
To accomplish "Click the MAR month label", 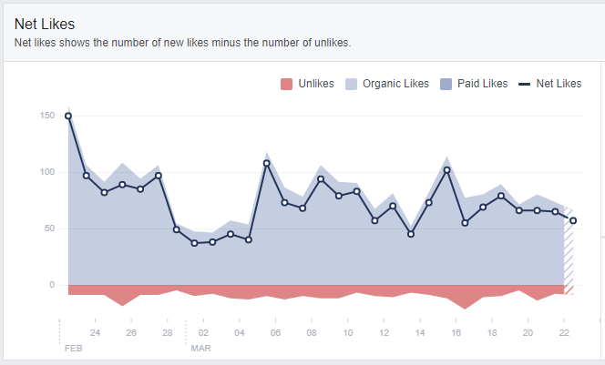I will (x=200, y=349).
